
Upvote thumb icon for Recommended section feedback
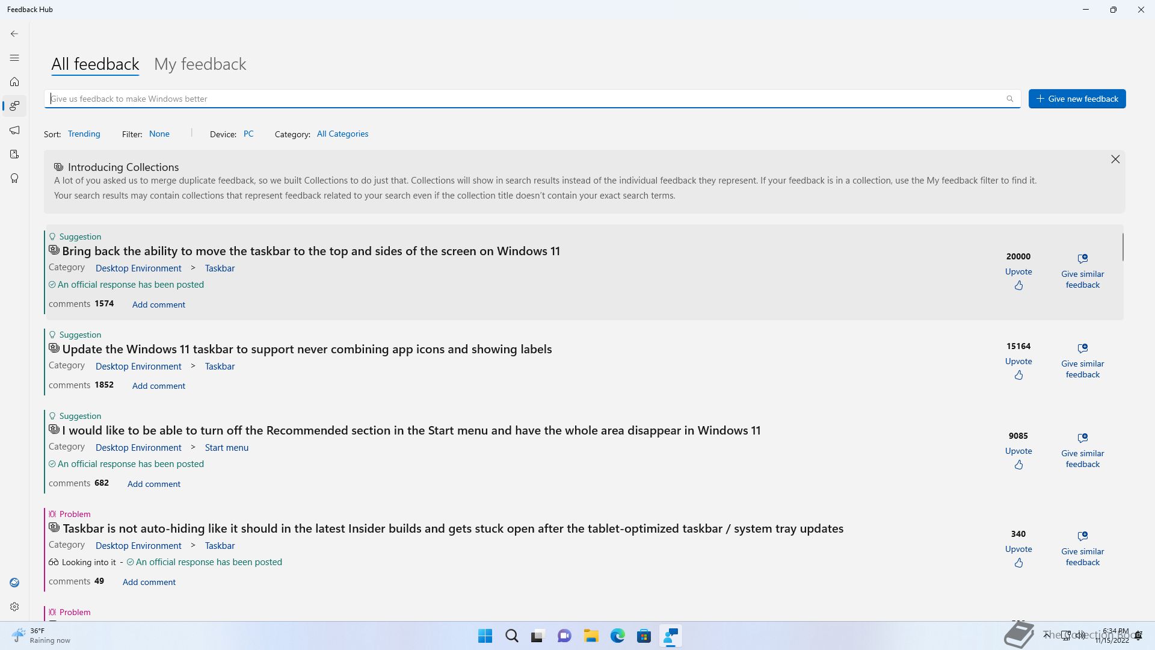1018,465
